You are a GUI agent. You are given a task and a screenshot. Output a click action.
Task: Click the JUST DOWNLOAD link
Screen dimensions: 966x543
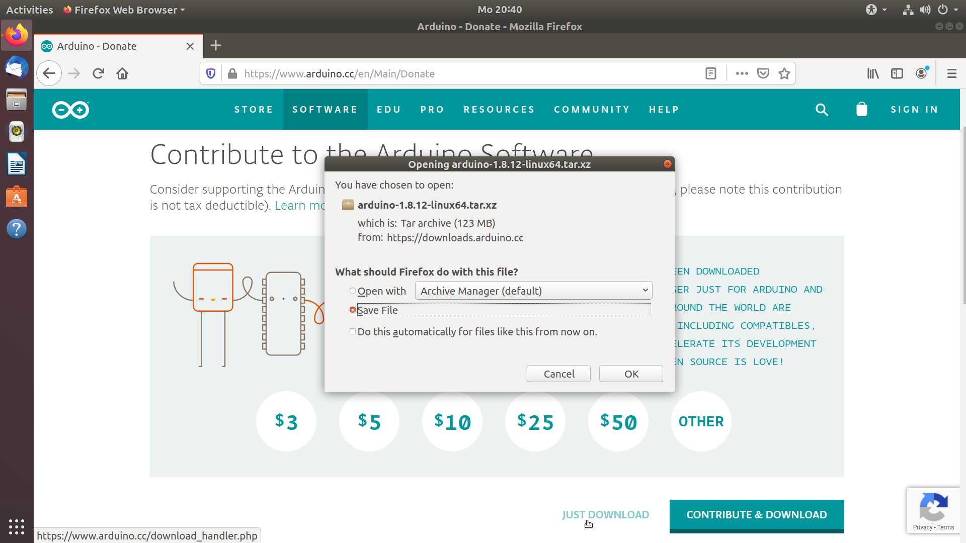pyautogui.click(x=605, y=514)
